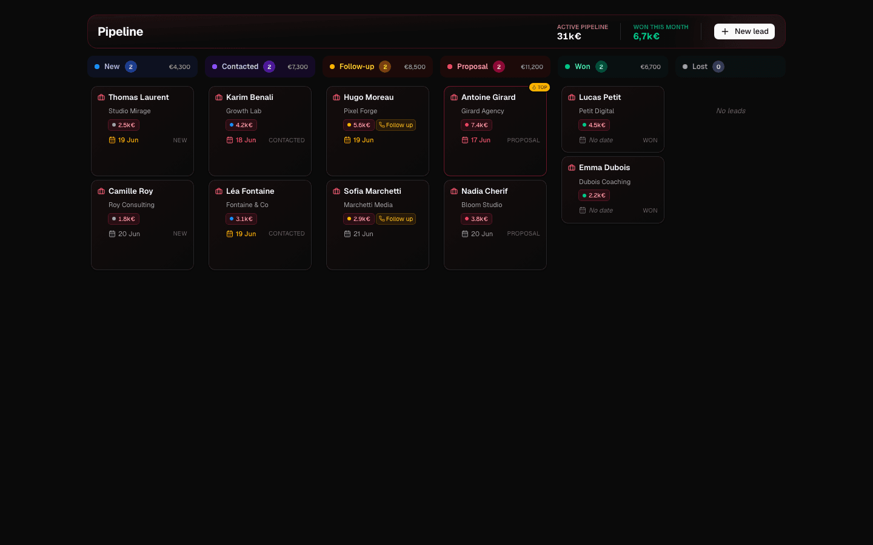Click the TOP badge on Antoine Girard card
The height and width of the screenshot is (545, 873).
click(540, 87)
